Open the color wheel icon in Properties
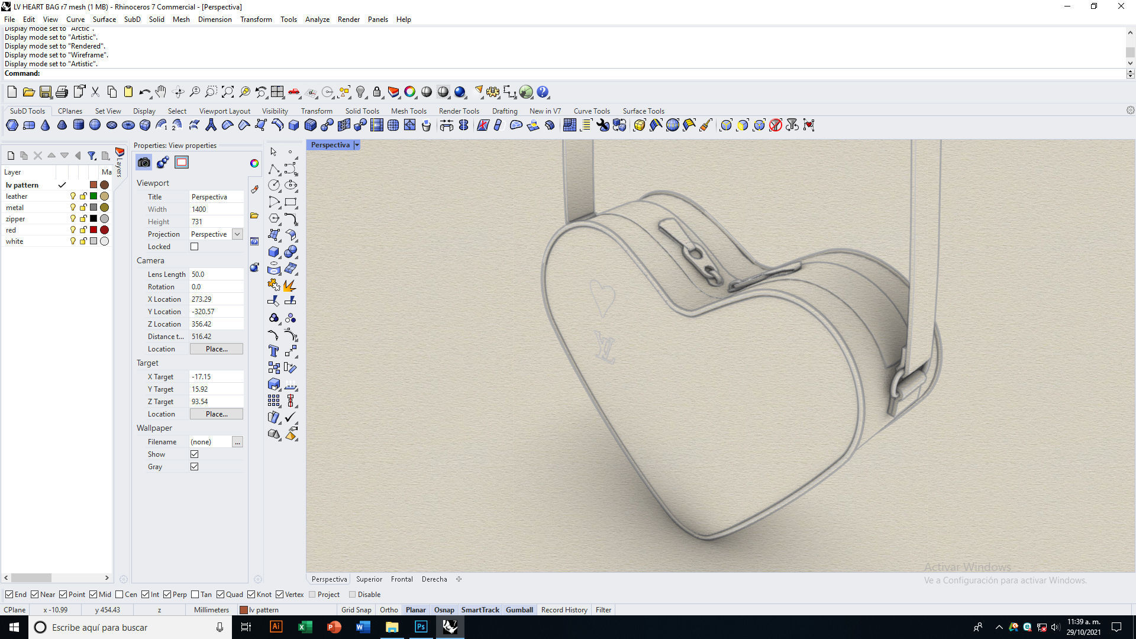The width and height of the screenshot is (1136, 639). pos(254,163)
